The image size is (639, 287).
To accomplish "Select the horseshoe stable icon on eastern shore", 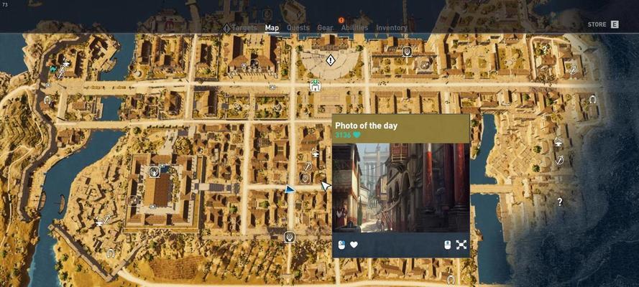I will [592, 99].
